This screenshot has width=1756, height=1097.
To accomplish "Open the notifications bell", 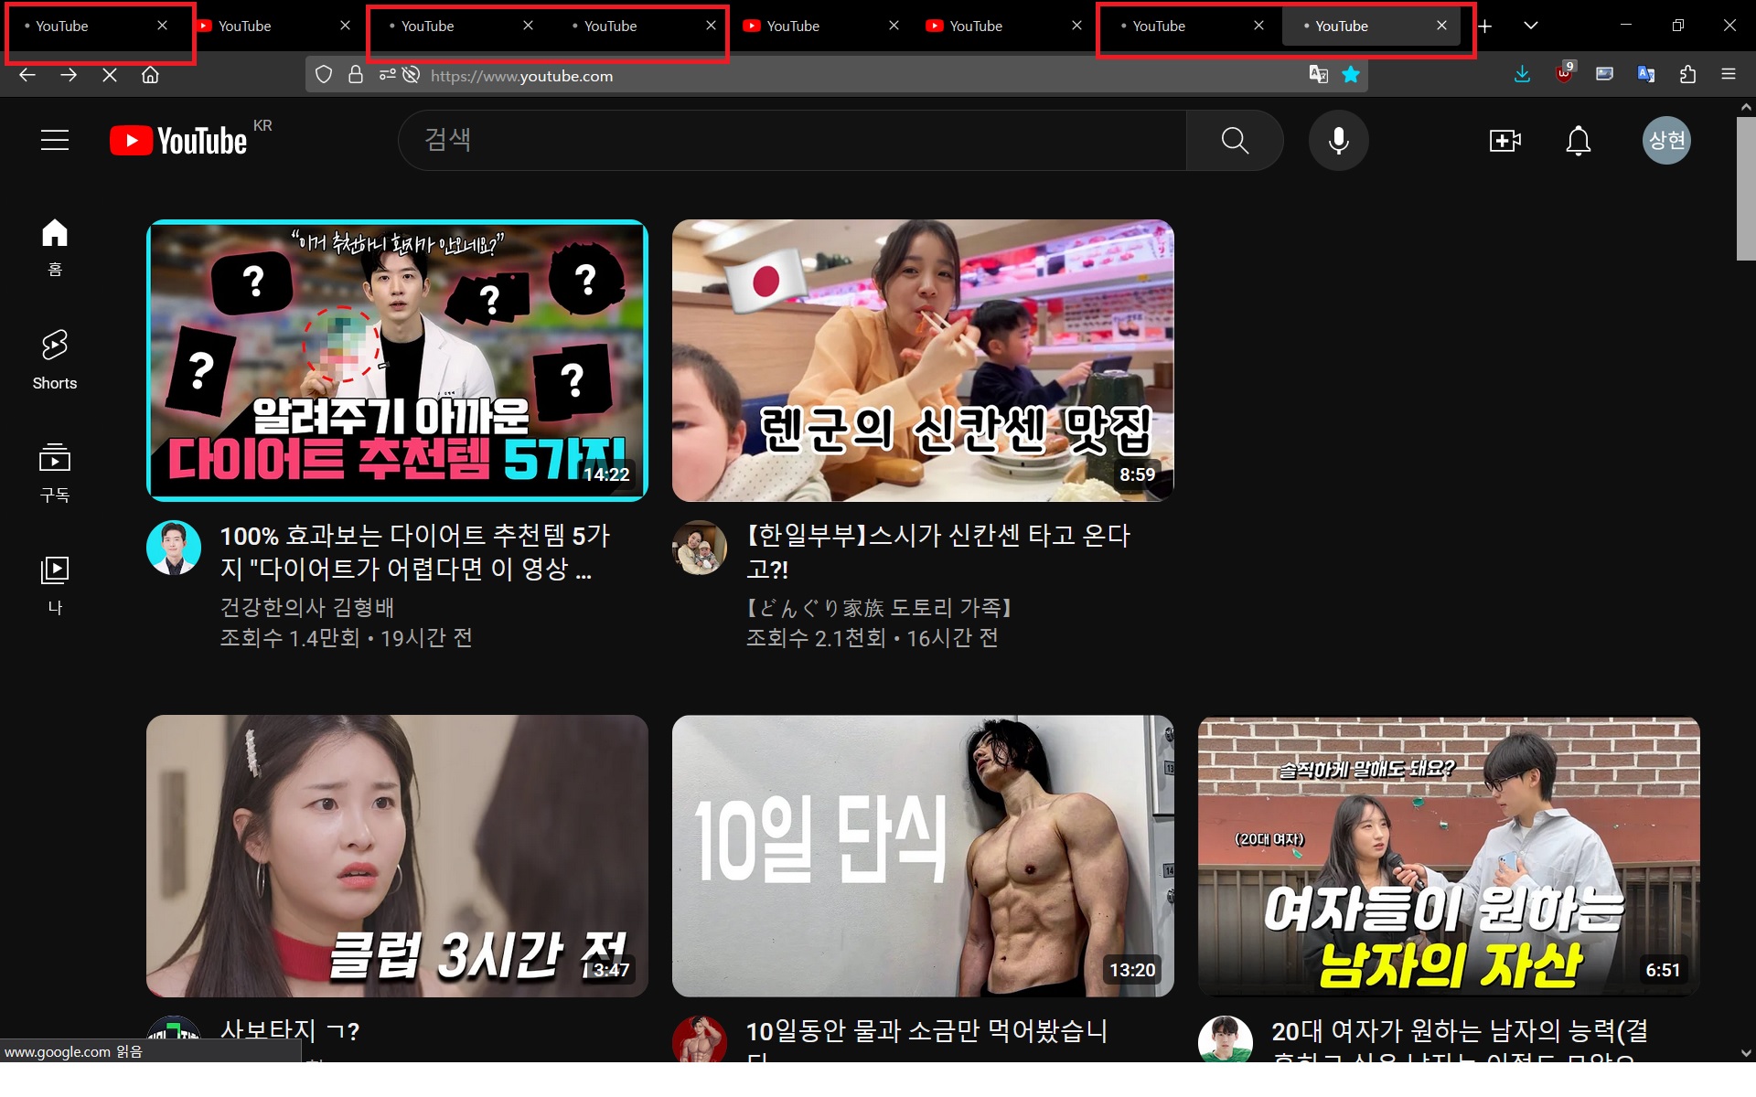I will (1578, 140).
